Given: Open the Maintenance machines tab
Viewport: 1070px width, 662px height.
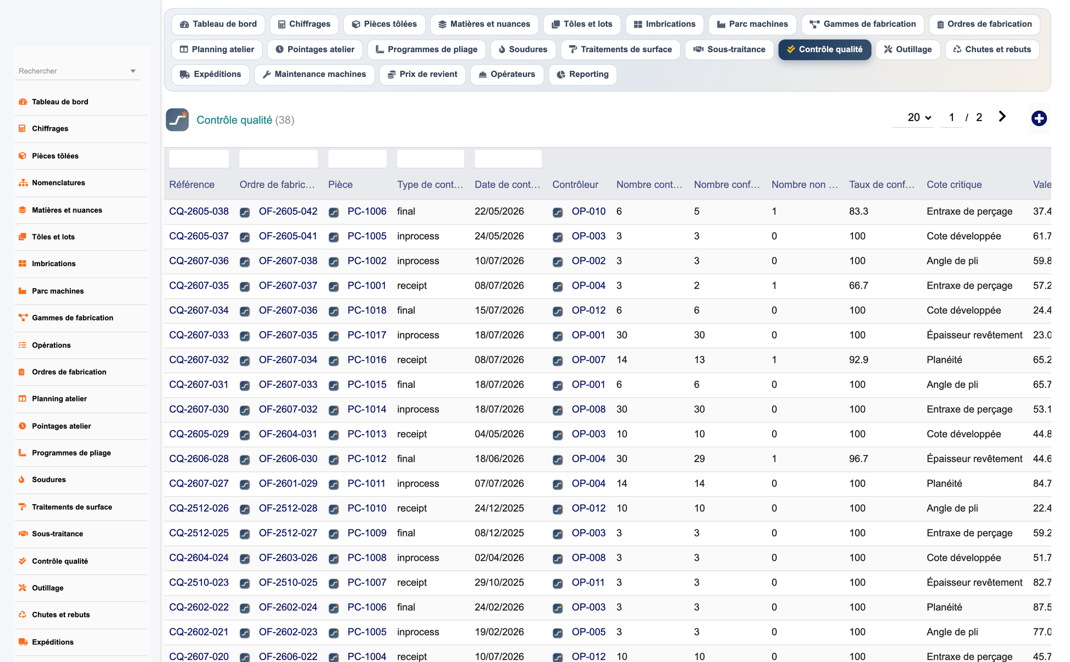Looking at the screenshot, I should pos(314,74).
